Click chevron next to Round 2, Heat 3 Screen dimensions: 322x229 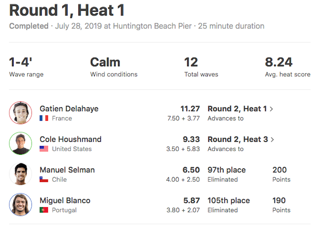tap(272, 139)
